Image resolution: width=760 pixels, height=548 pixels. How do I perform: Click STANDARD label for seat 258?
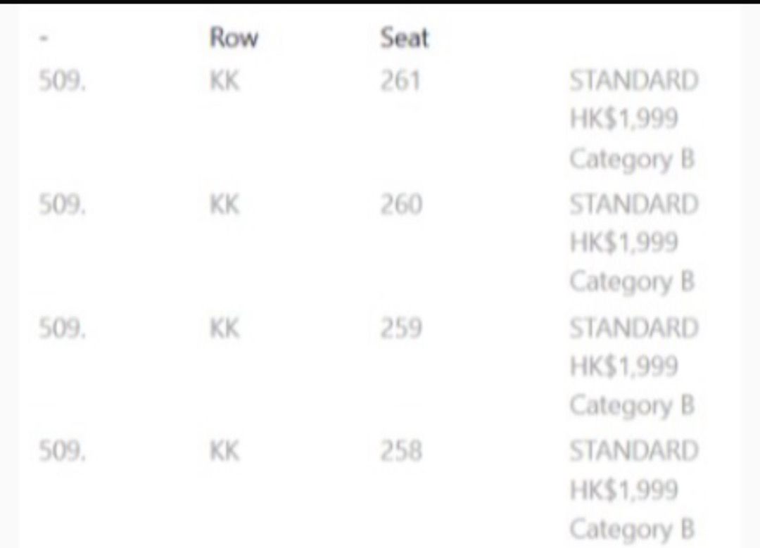click(x=633, y=450)
